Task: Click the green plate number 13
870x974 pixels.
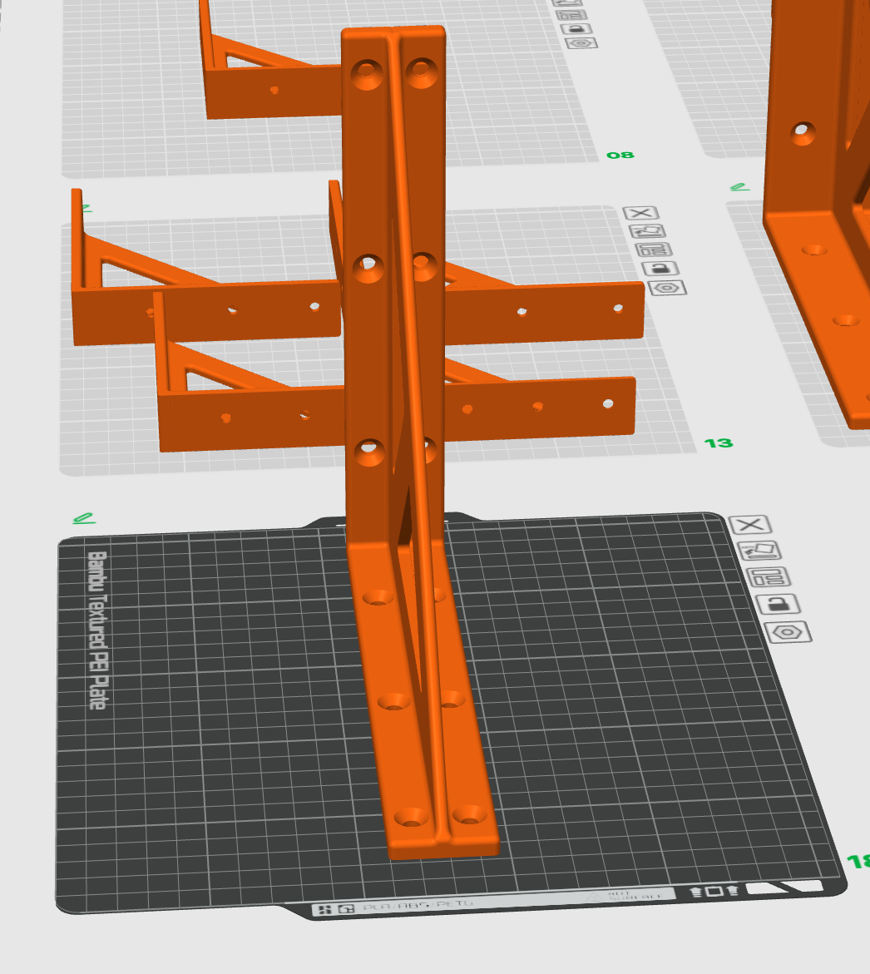Action: (x=719, y=443)
